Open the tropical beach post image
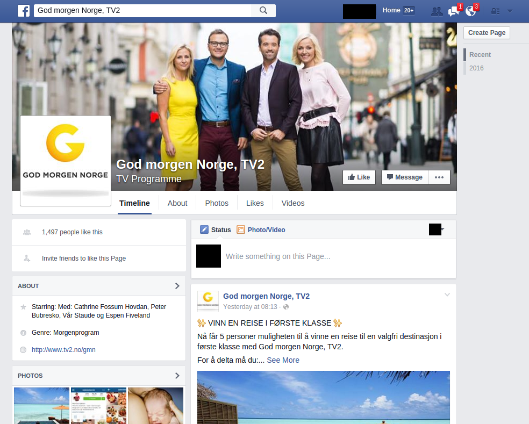Image resolution: width=529 pixels, height=424 pixels. pos(324,397)
